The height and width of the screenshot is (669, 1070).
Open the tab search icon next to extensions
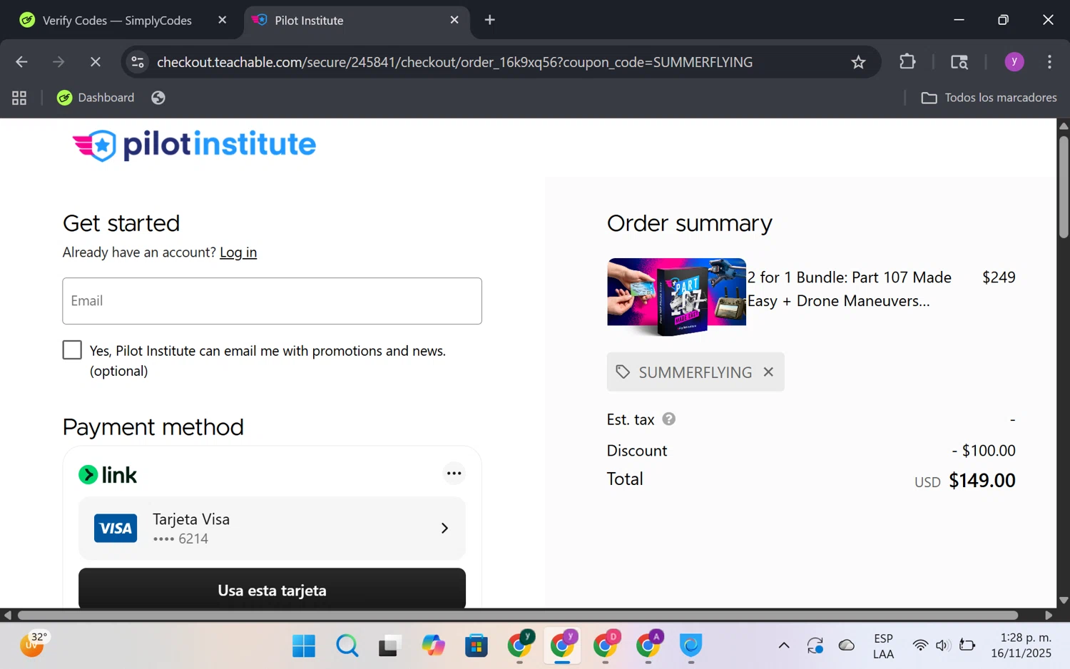959,62
